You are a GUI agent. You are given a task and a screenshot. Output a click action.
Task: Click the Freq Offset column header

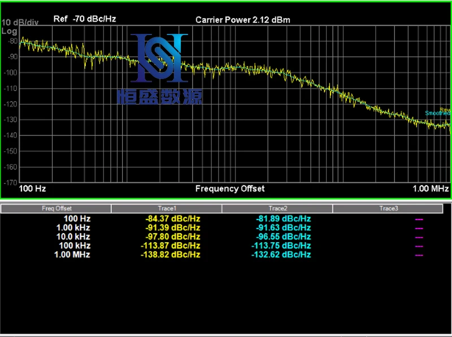coord(56,208)
